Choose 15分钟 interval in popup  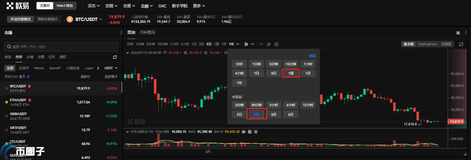pos(291,64)
